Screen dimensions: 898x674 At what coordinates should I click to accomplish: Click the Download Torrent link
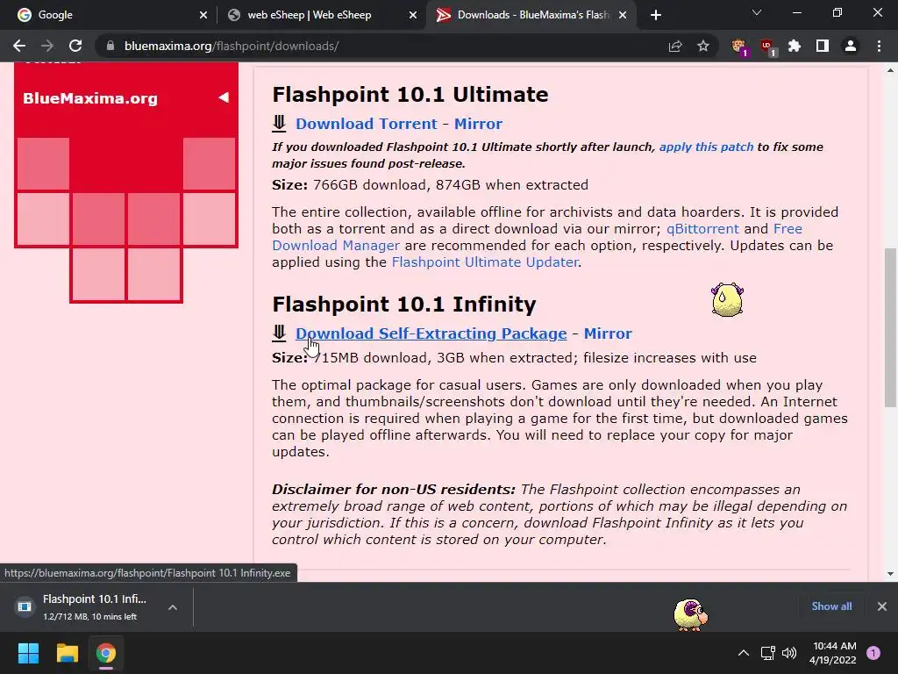(x=367, y=124)
